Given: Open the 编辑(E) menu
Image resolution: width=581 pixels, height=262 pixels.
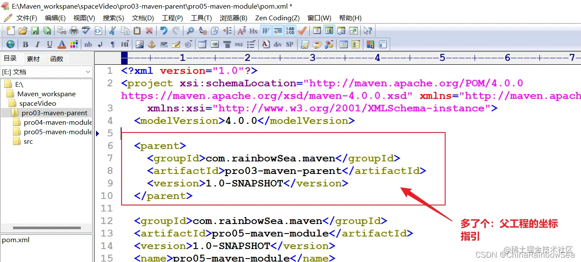Looking at the screenshot, I should coord(55,18).
